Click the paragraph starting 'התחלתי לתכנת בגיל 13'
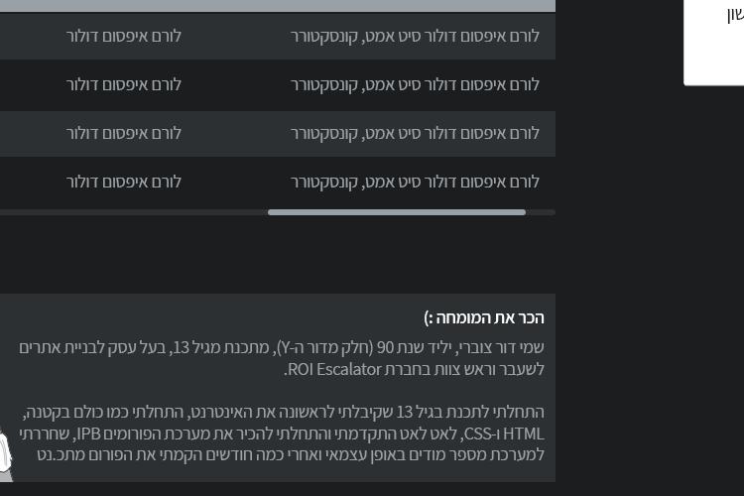 coord(282,433)
